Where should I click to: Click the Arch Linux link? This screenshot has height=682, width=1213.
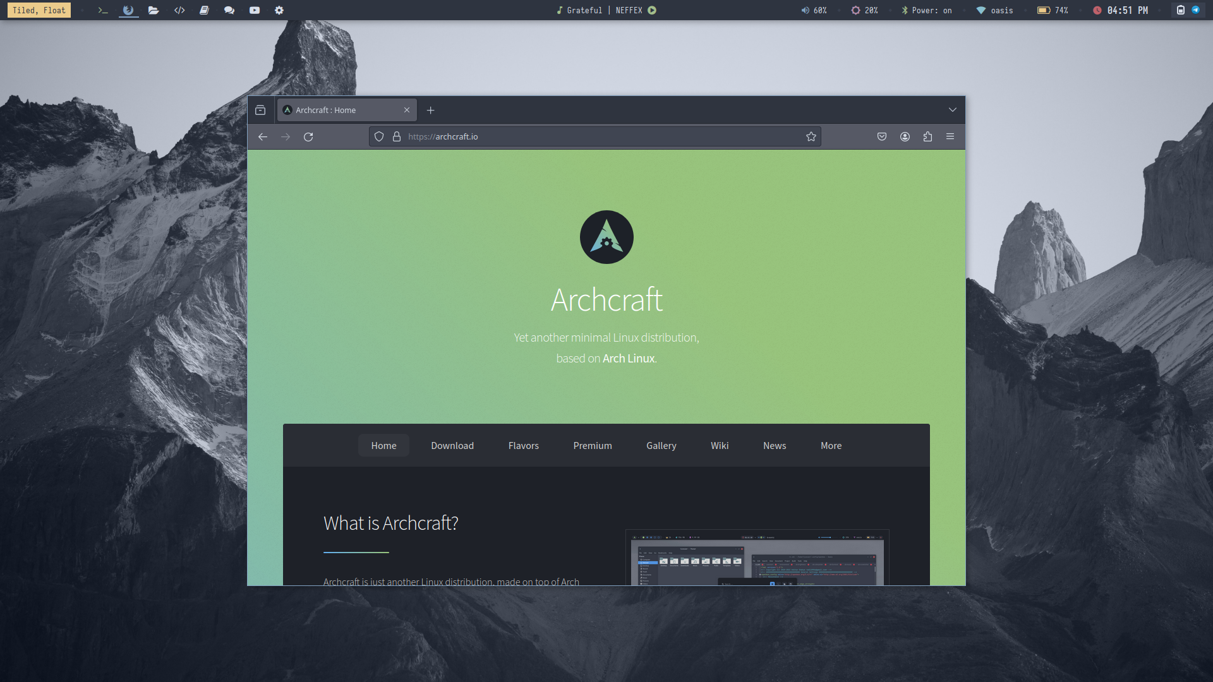628,358
